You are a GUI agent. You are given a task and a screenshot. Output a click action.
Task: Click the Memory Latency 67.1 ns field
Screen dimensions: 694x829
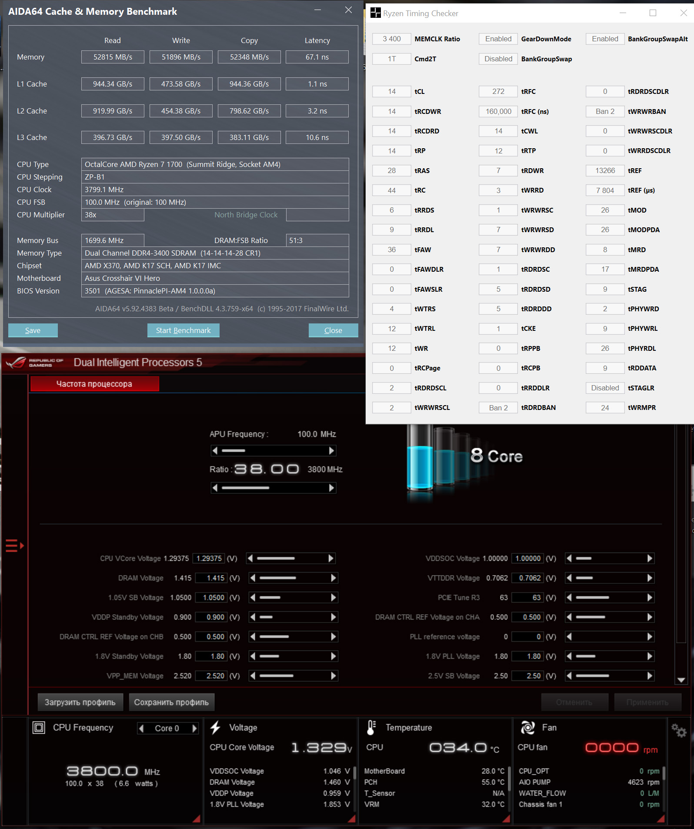tap(317, 57)
